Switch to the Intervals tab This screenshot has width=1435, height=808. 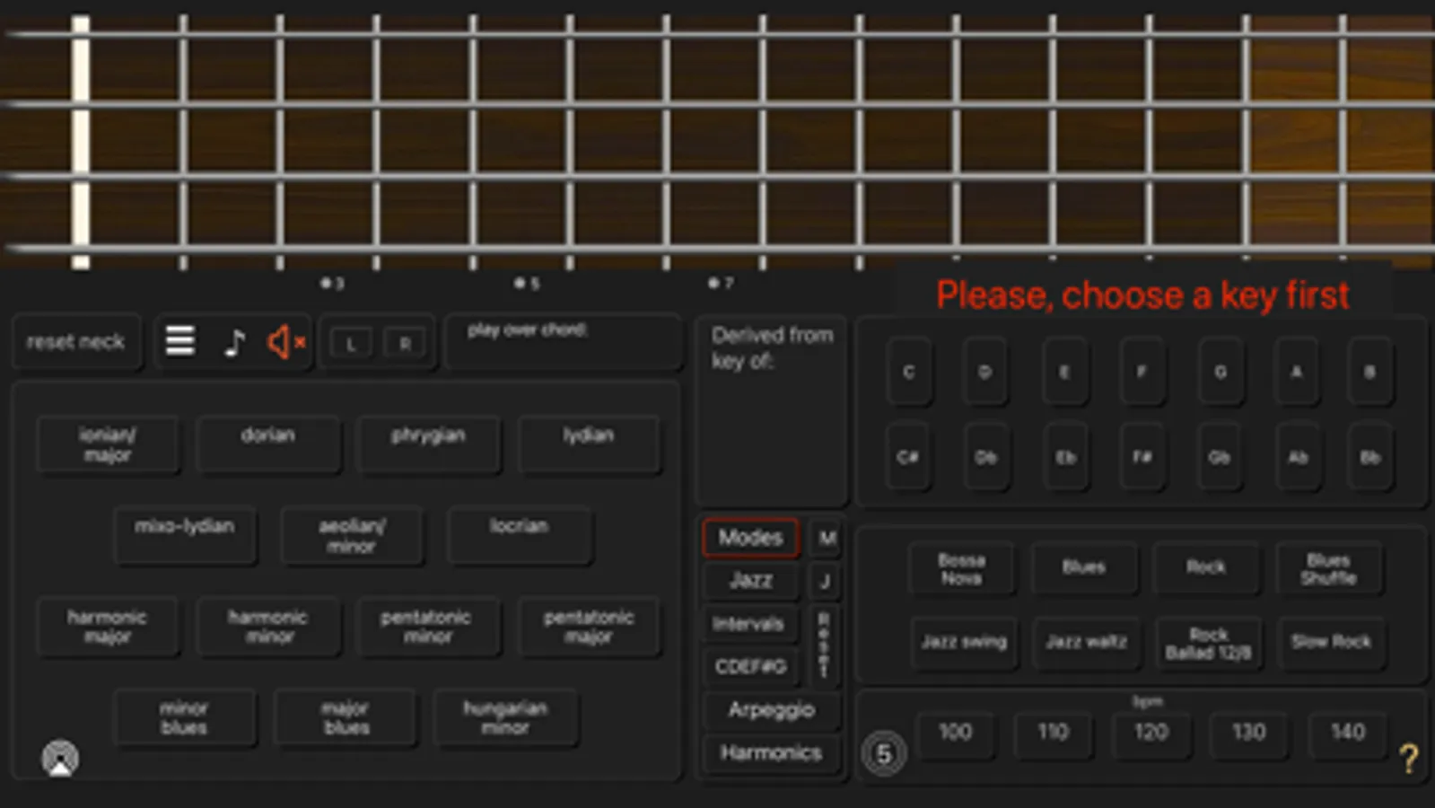tap(750, 624)
